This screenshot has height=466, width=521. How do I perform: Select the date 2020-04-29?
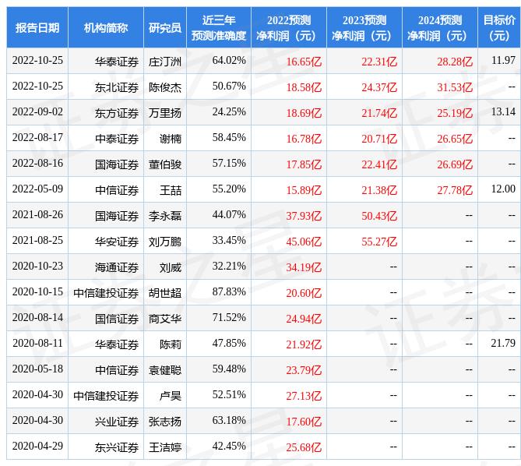coord(37,446)
